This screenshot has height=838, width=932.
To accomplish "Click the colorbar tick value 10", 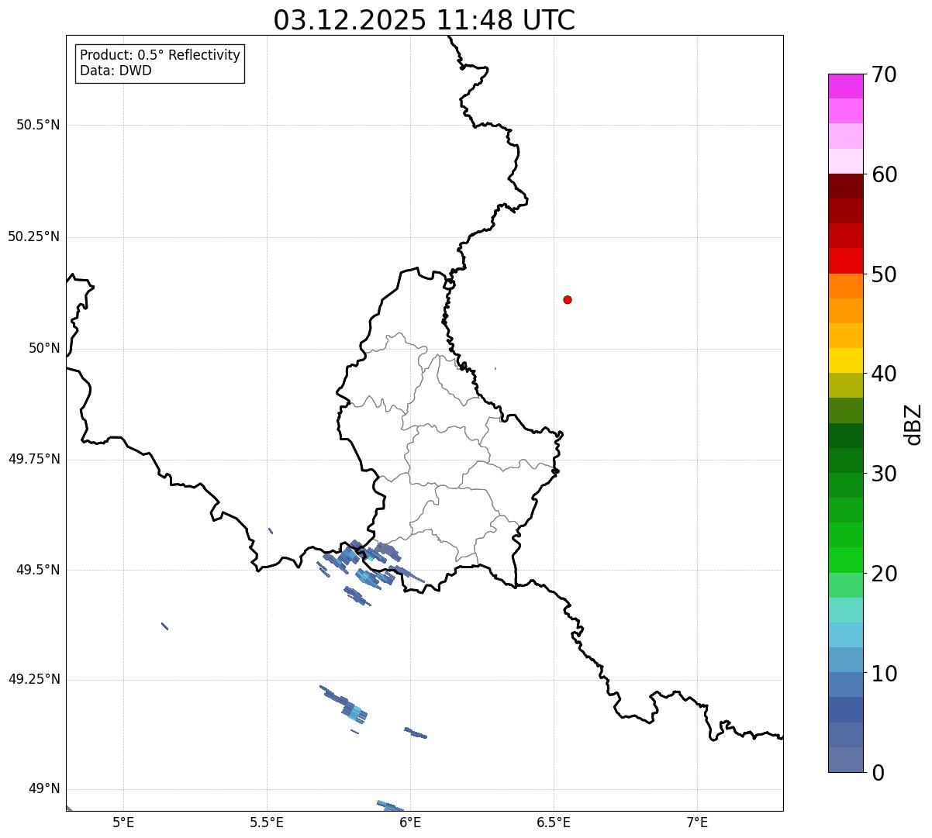I will click(884, 674).
